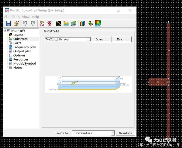Click the layout toolbar icon
The width and height of the screenshot is (182, 148).
(x=58, y=23)
